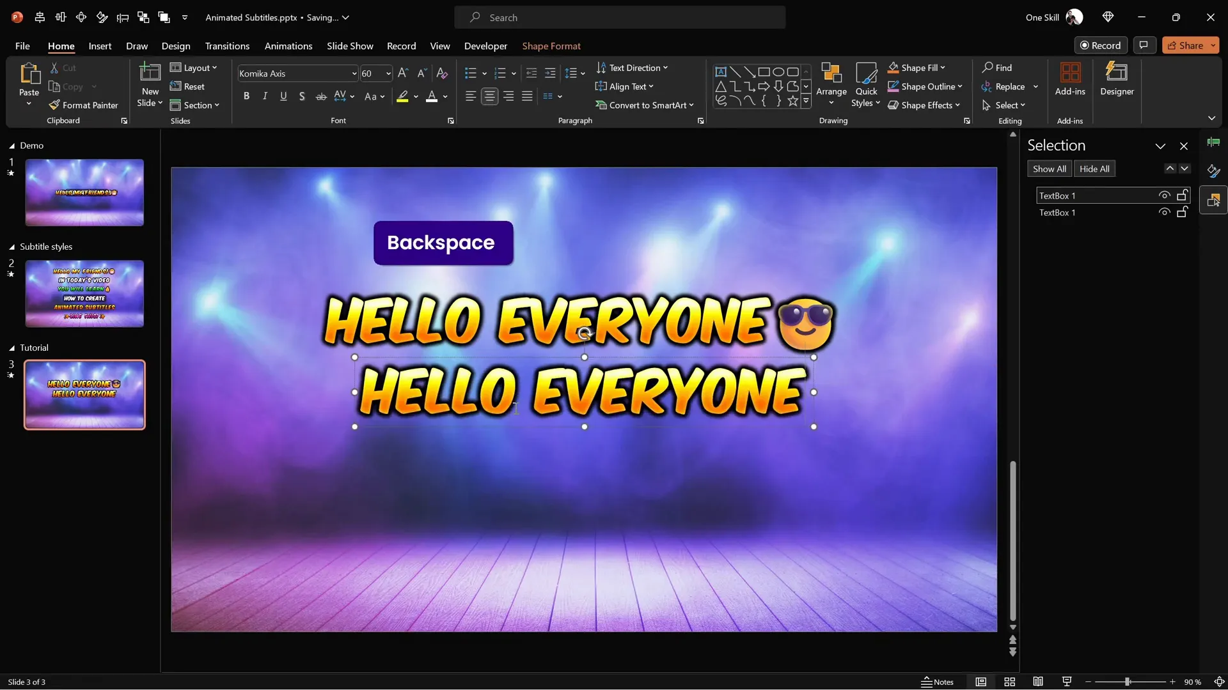Clear all formatting from text
1228x690 pixels.
coord(442,73)
